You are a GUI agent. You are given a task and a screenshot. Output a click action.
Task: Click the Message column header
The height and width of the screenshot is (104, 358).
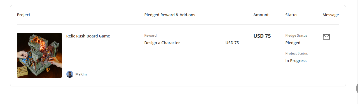pos(331,15)
